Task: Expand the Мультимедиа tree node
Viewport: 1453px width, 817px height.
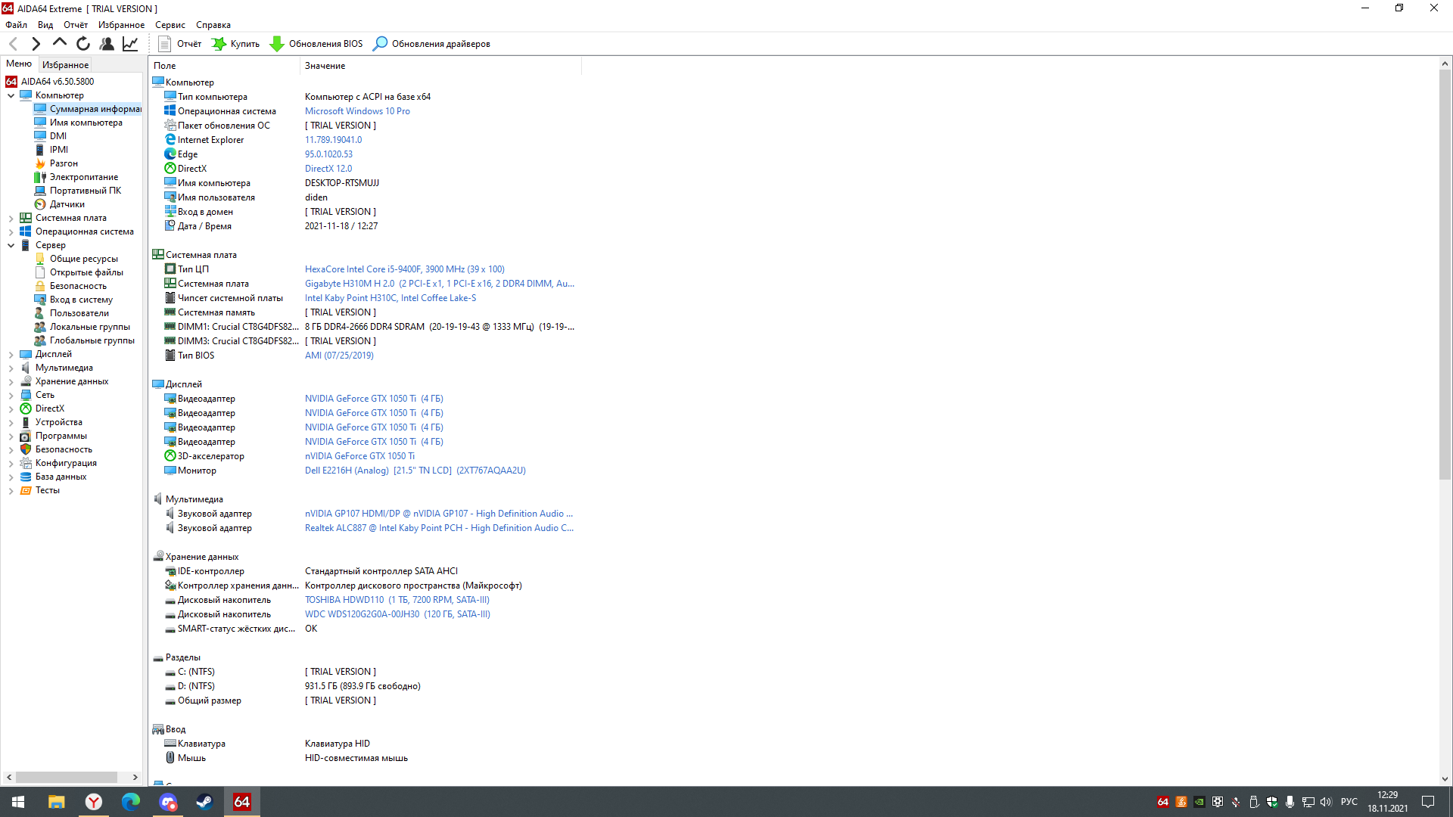Action: click(11, 368)
